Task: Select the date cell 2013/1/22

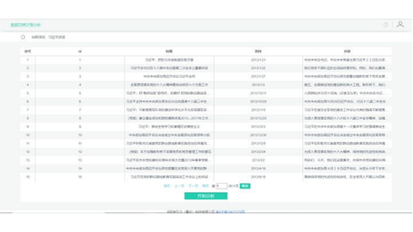Action: click(x=258, y=68)
